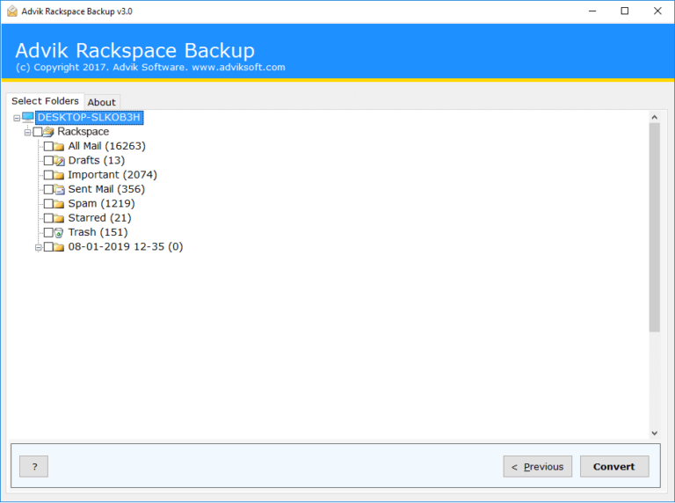
Task: Click the folder list scroll down arrow
Action: pos(654,434)
